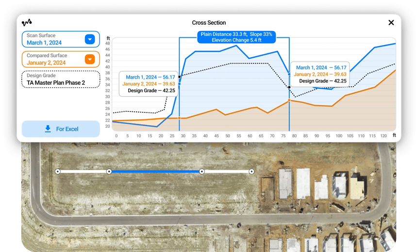418x252 pixels.
Task: Click the Scan Surface March 1, 2024 date text
Action: [44, 43]
